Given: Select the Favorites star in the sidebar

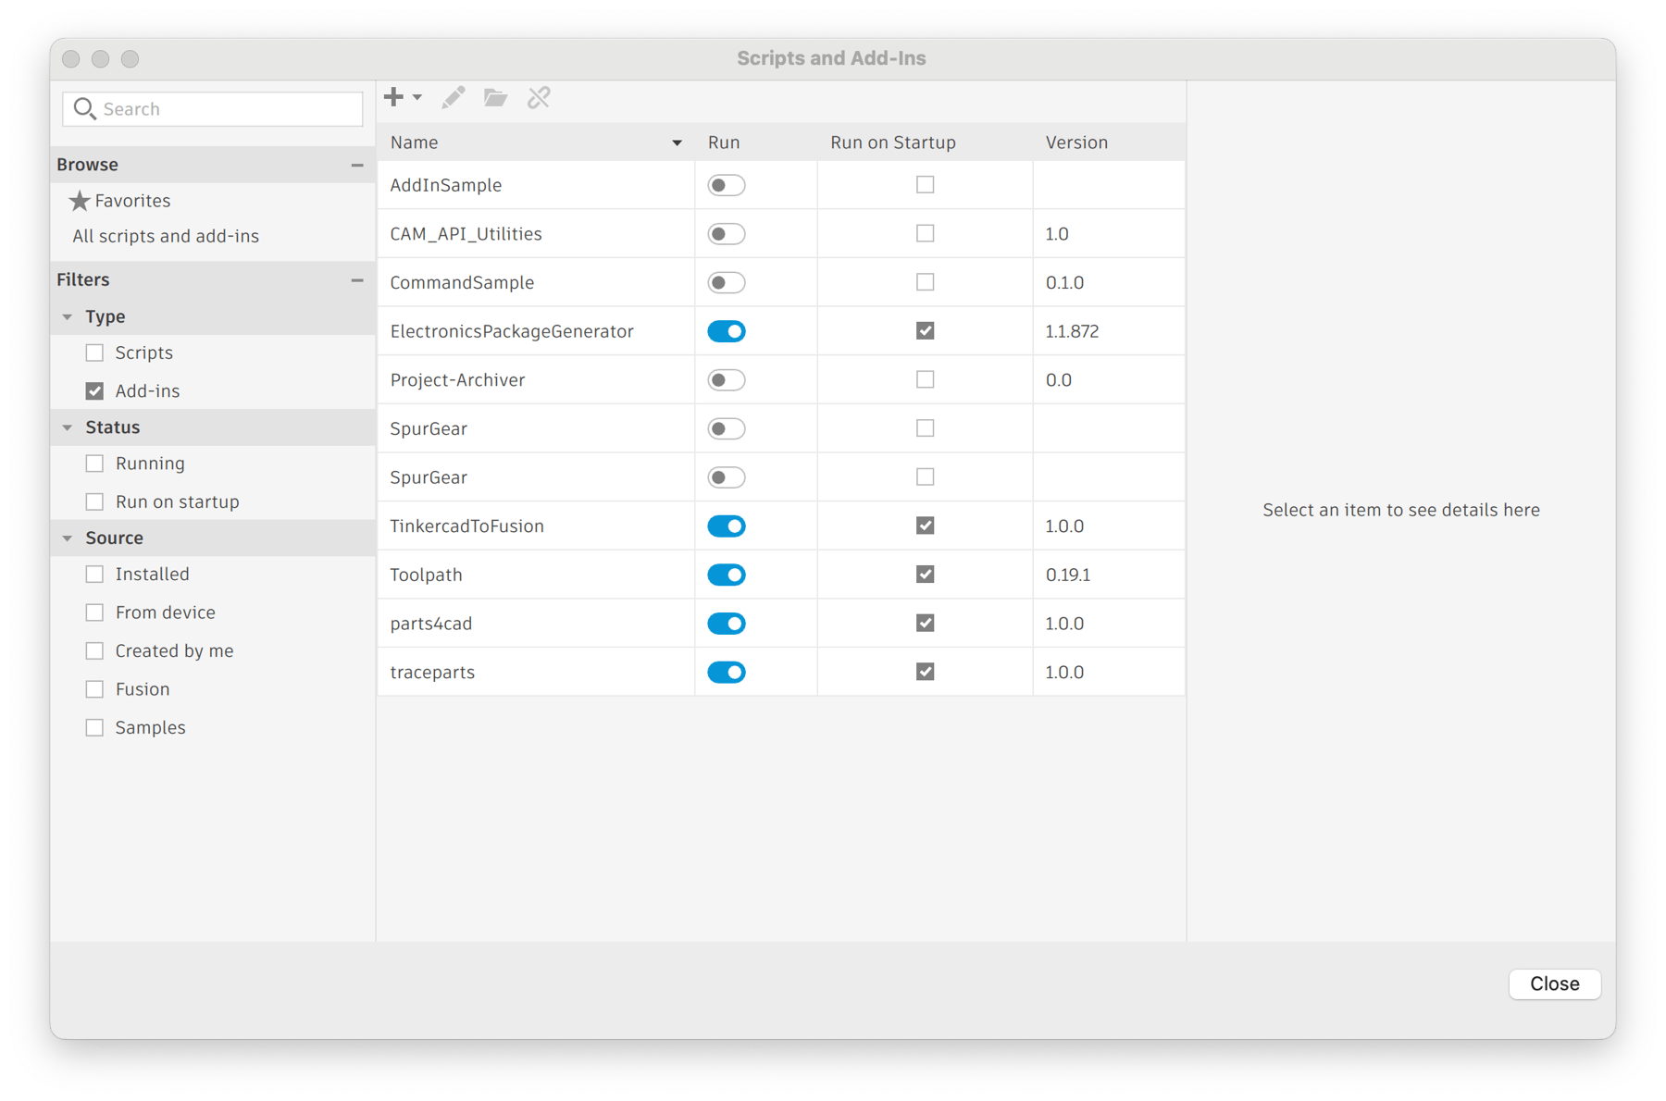Looking at the screenshot, I should [81, 200].
